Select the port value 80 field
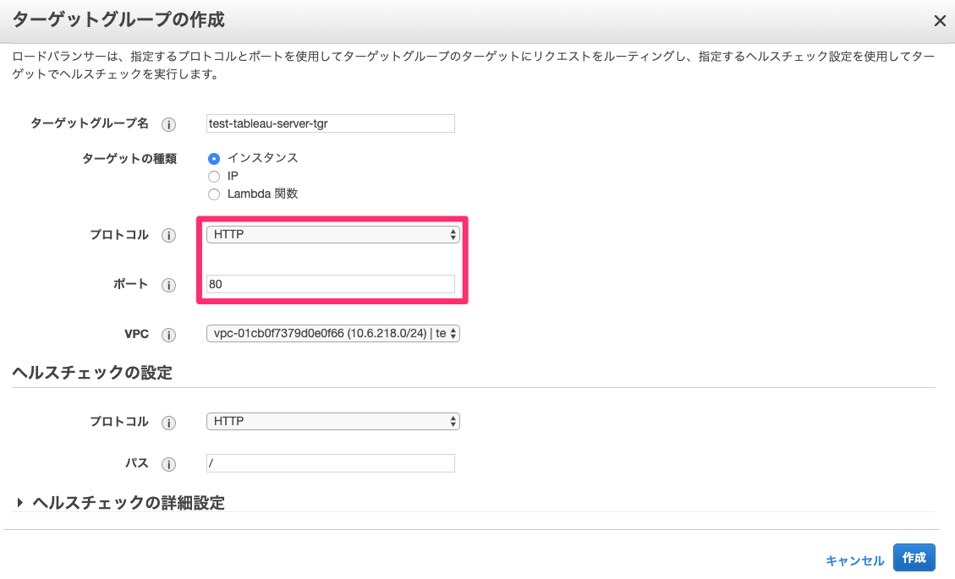This screenshot has height=579, width=955. (330, 284)
